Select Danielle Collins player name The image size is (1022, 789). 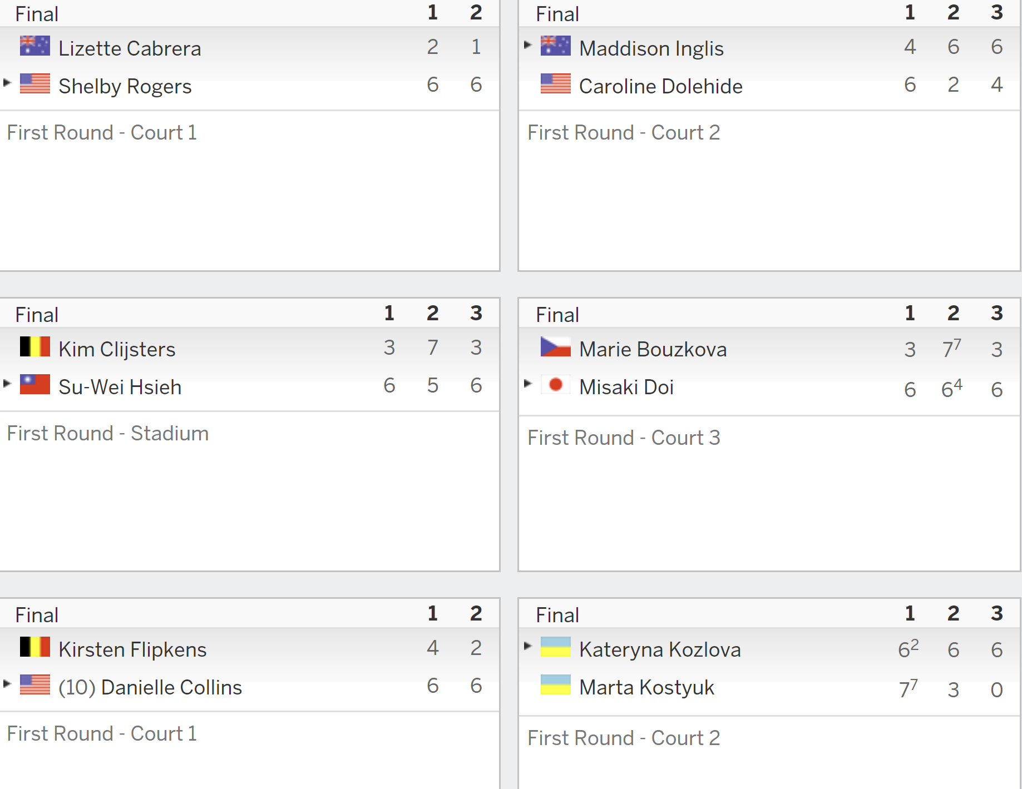click(x=171, y=687)
